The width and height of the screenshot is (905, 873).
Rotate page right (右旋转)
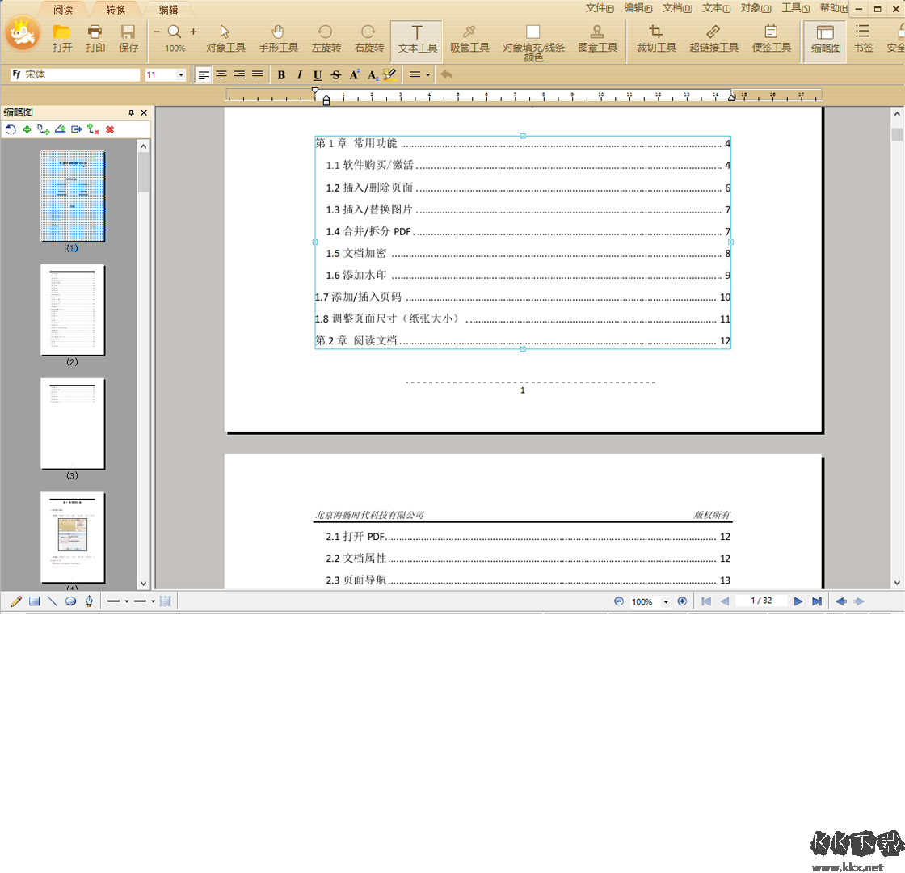[x=368, y=39]
